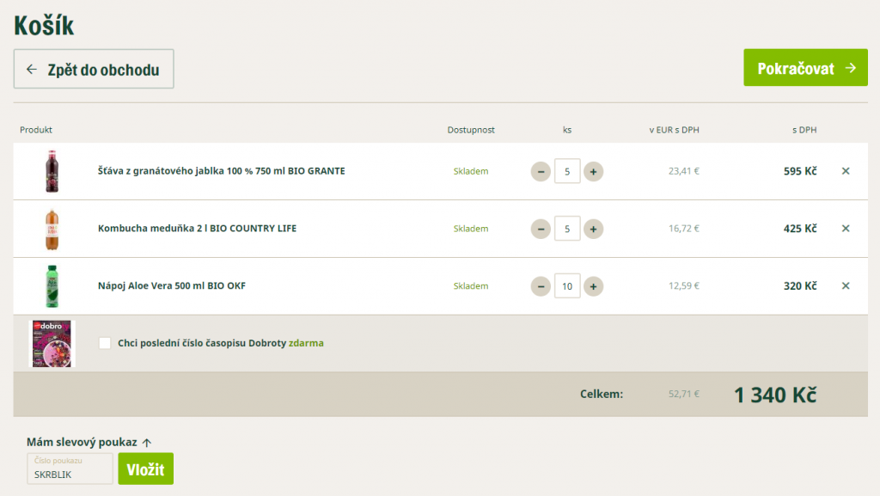Go back via Zpět do obchodu
This screenshot has height=496, width=880.
pyautogui.click(x=94, y=69)
